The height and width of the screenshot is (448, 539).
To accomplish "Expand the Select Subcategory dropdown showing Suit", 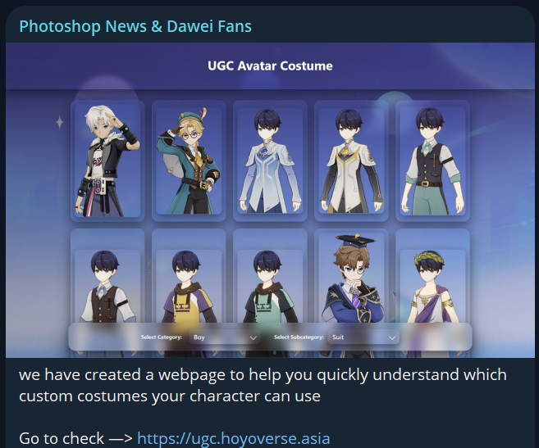I will point(363,337).
